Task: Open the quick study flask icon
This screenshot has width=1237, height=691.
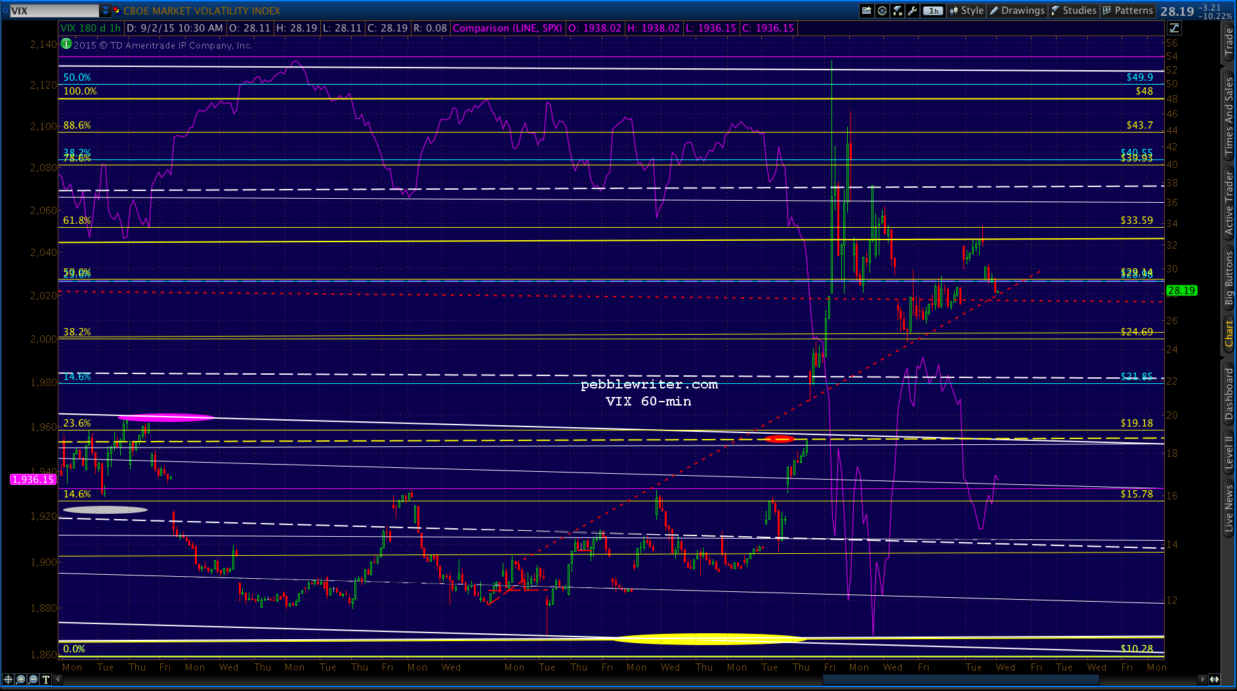Action: [x=897, y=10]
